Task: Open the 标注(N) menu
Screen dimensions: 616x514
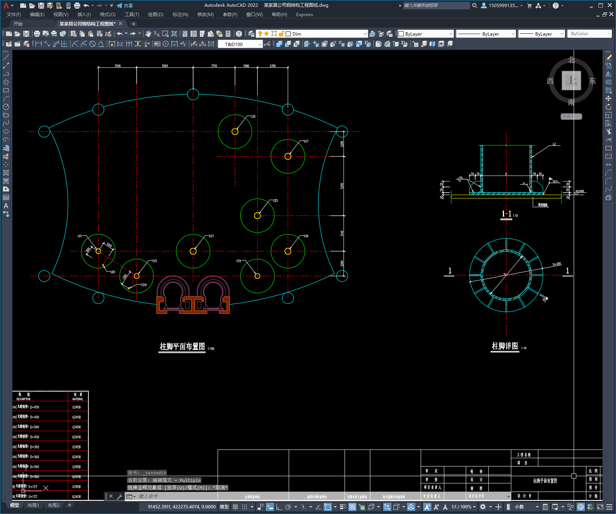Action: [x=180, y=15]
